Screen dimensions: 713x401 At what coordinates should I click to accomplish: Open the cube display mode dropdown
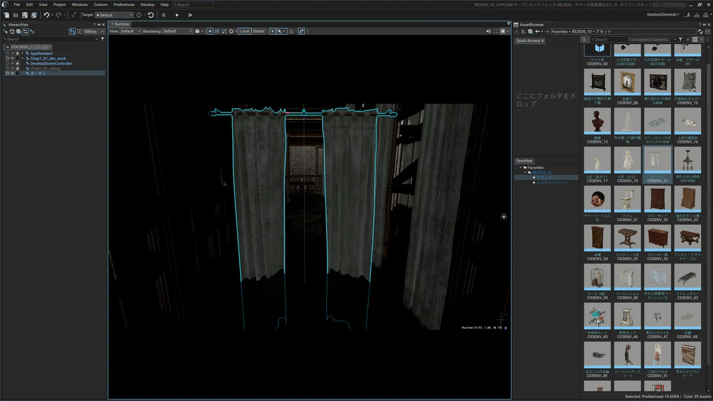point(199,31)
